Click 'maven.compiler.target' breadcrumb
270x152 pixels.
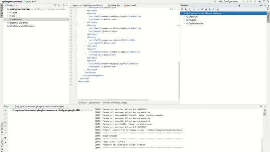[x=115, y=103]
